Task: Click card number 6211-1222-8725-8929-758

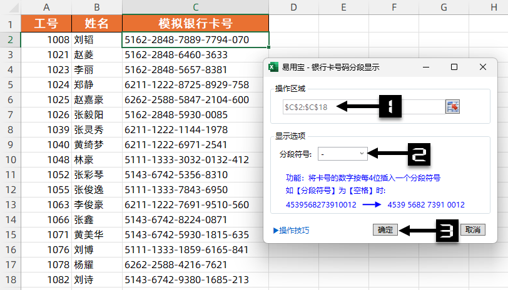Action: (195, 84)
